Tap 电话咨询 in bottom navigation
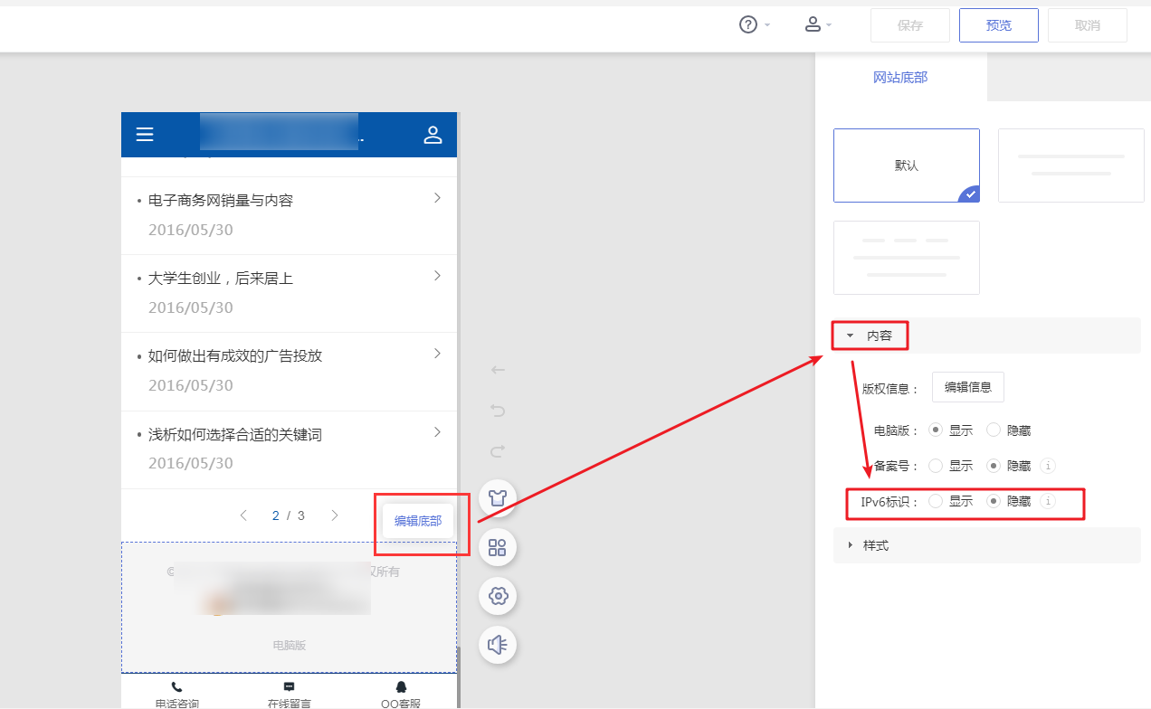The width and height of the screenshot is (1151, 709). 176,695
